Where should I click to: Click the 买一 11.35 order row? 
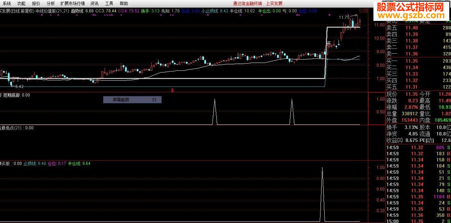[419, 61]
